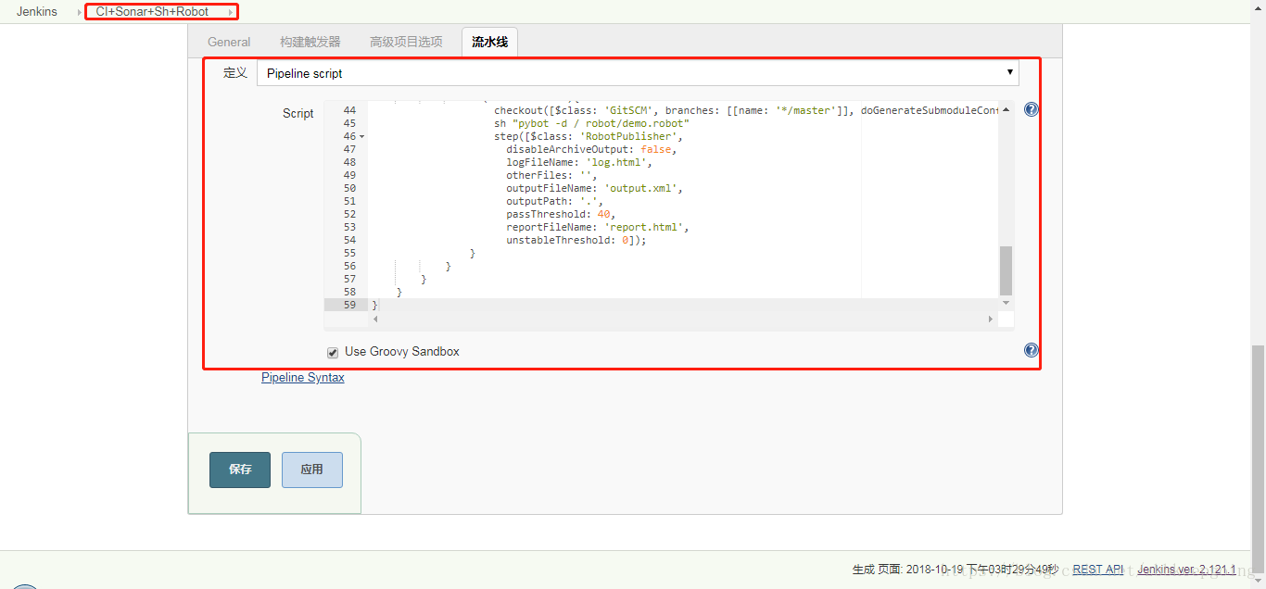
Task: Click the 应用 apply button
Action: point(312,470)
